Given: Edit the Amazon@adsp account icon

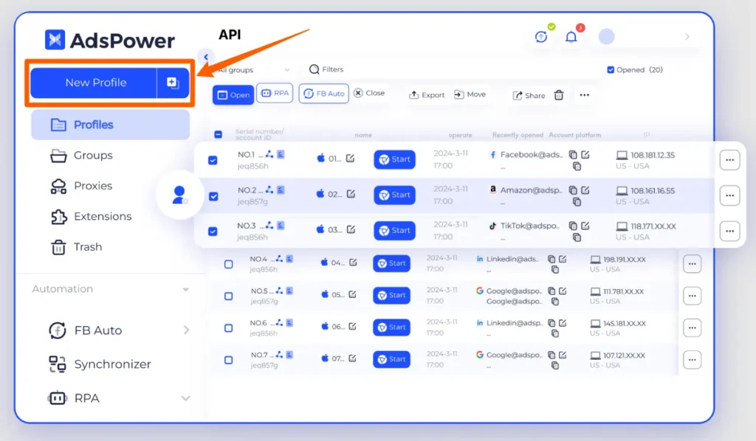Looking at the screenshot, I should pyautogui.click(x=585, y=190).
